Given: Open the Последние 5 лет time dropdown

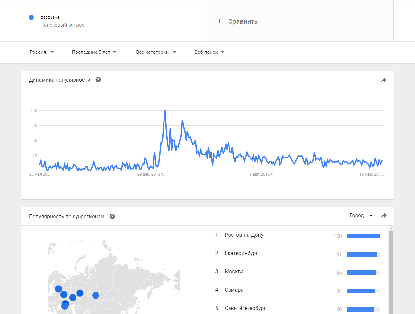Looking at the screenshot, I should [x=94, y=52].
